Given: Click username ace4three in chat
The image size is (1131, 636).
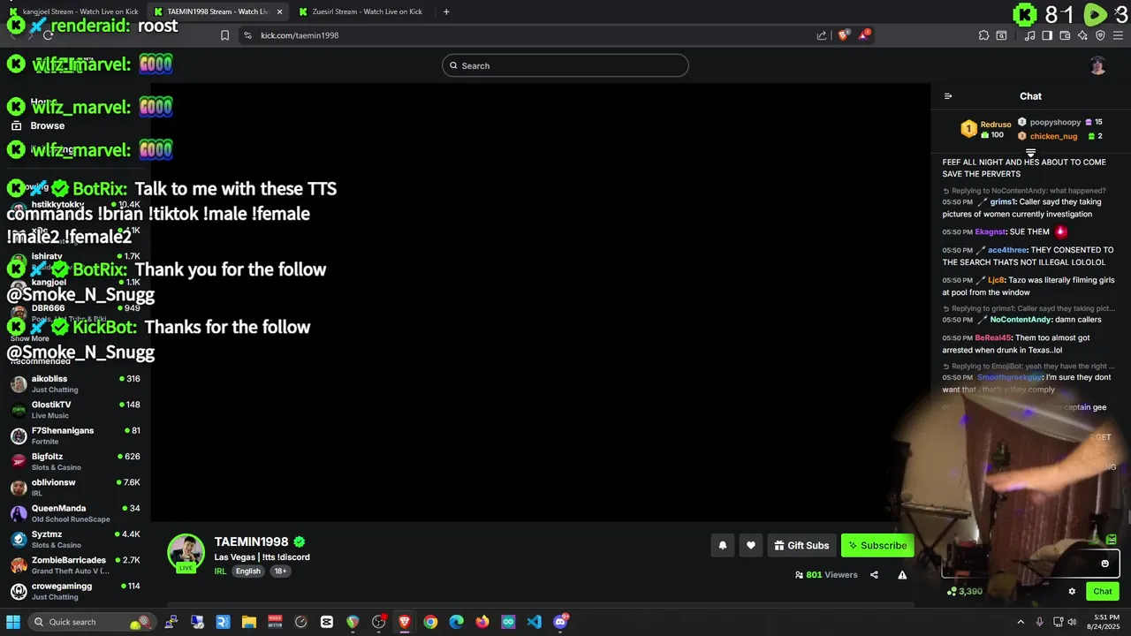Looking at the screenshot, I should pos(1007,250).
